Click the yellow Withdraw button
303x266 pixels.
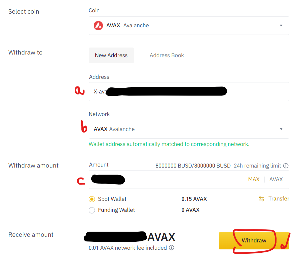254,240
